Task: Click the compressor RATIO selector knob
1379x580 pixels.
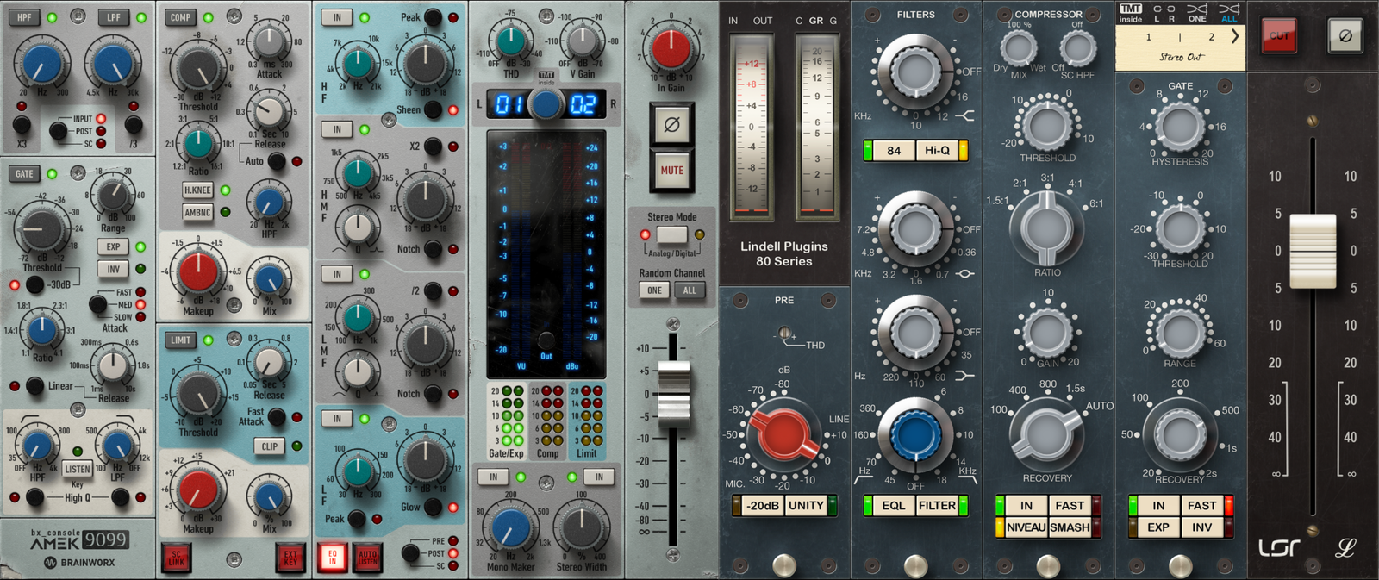Action: [1046, 228]
